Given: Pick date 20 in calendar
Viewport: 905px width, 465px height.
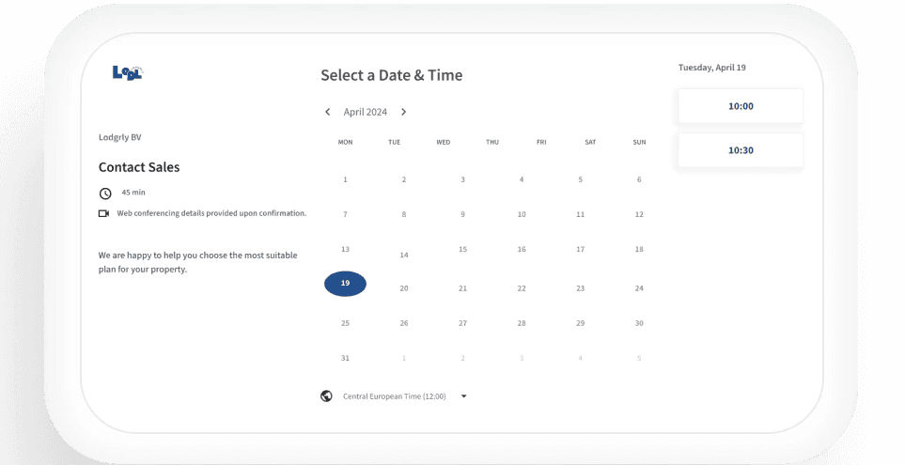Looking at the screenshot, I should coord(404,288).
